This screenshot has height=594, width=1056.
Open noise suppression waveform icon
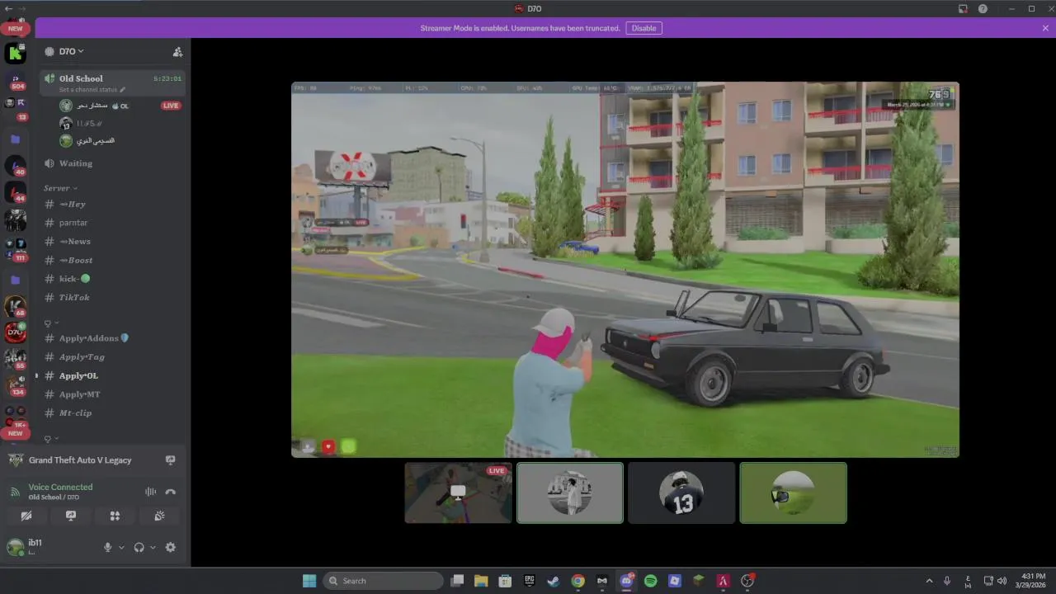coord(150,492)
